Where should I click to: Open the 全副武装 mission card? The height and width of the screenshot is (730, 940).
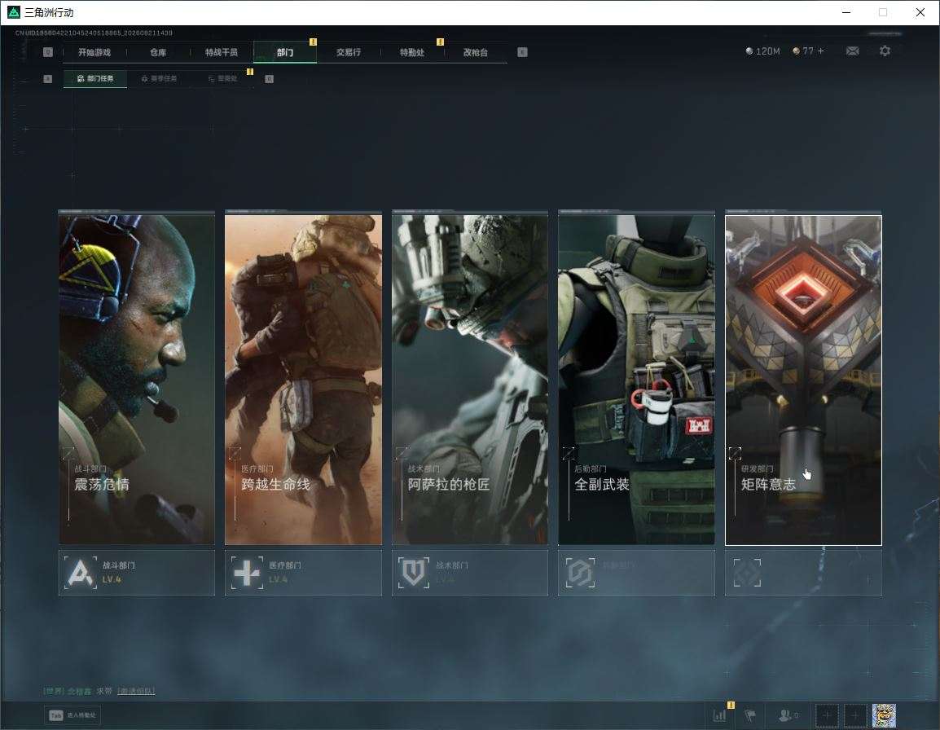(637, 380)
